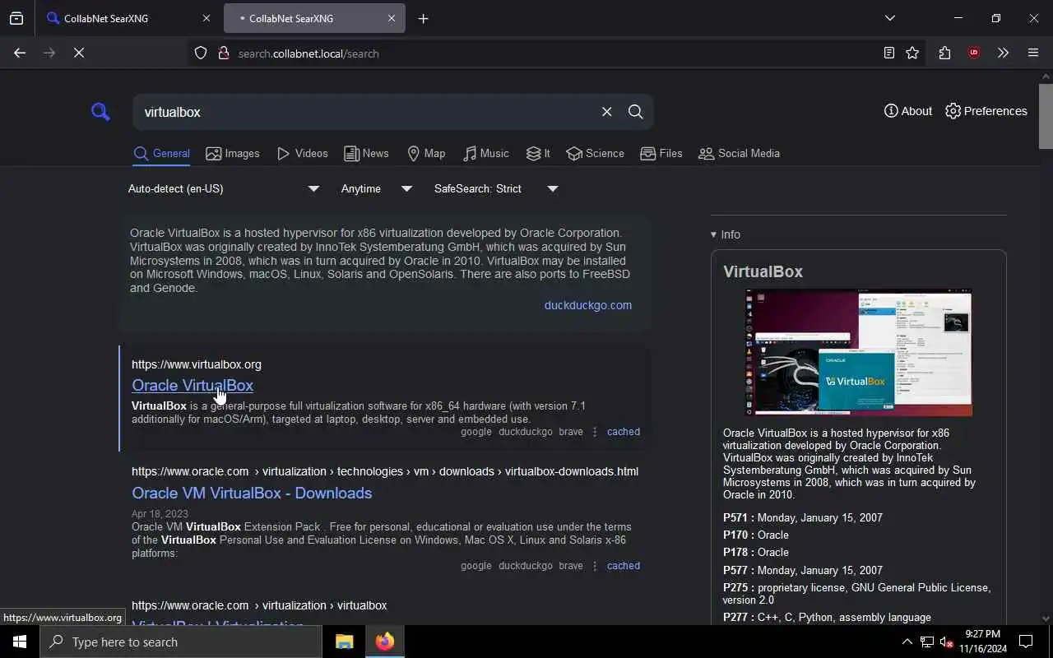This screenshot has width=1053, height=658.
Task: Switch to the Music category tab
Action: [x=486, y=154]
